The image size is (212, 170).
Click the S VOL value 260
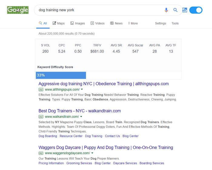45,51
